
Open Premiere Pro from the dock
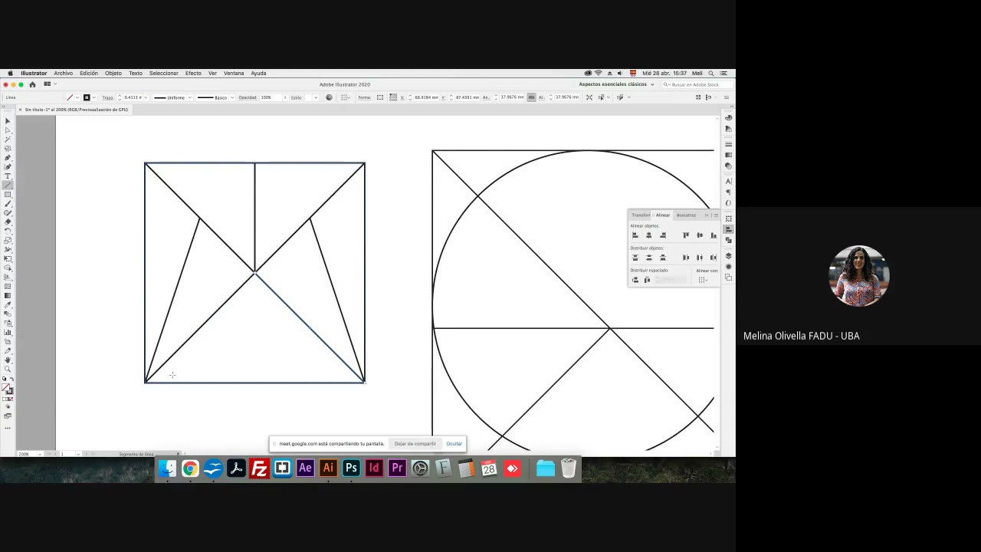click(397, 468)
